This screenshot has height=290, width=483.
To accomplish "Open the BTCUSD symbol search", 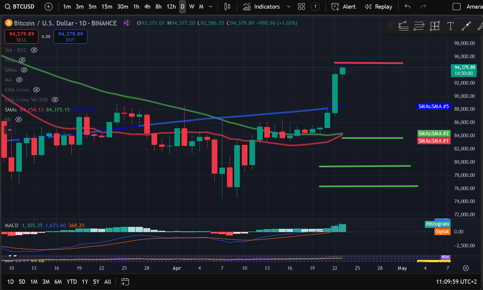I will pyautogui.click(x=20, y=7).
